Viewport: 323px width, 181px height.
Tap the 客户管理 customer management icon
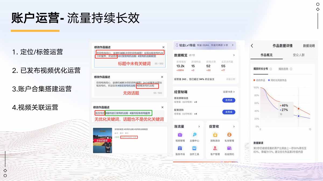pos(215,149)
